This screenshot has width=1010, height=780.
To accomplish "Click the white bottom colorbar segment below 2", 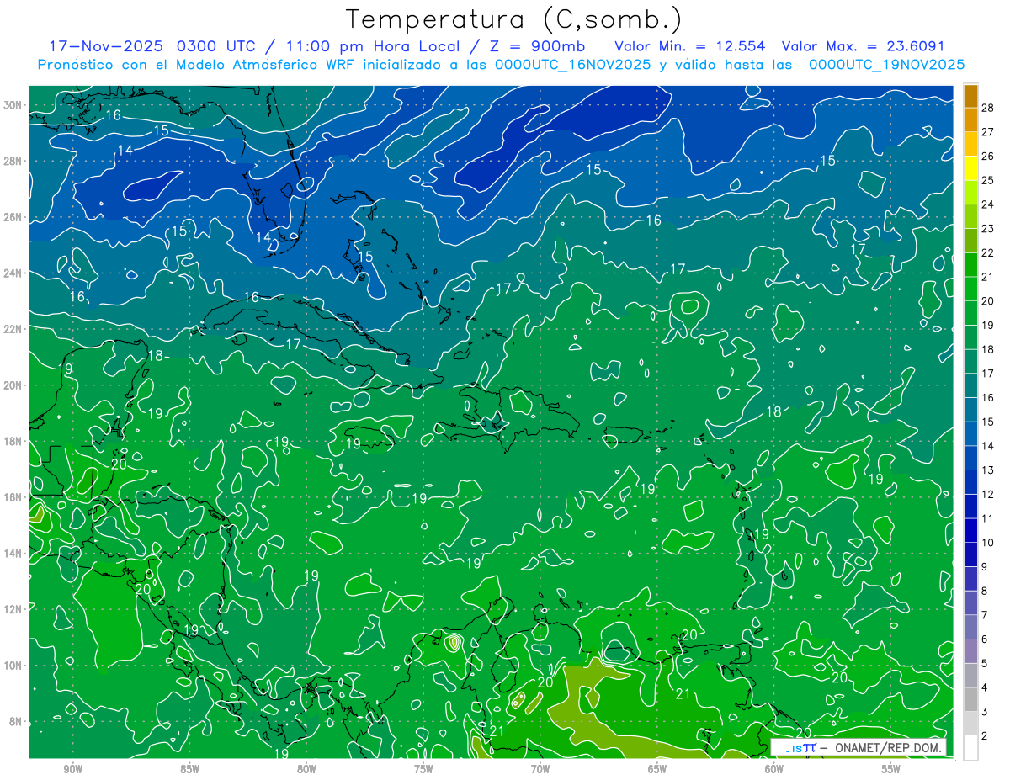I will point(970,748).
